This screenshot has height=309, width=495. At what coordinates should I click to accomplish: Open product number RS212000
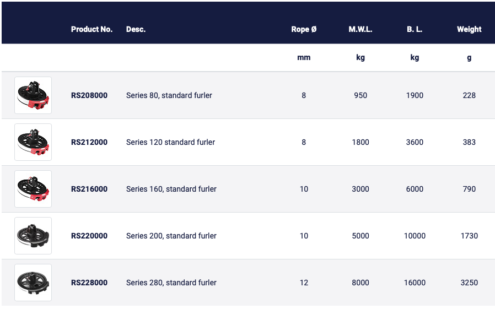(89, 142)
